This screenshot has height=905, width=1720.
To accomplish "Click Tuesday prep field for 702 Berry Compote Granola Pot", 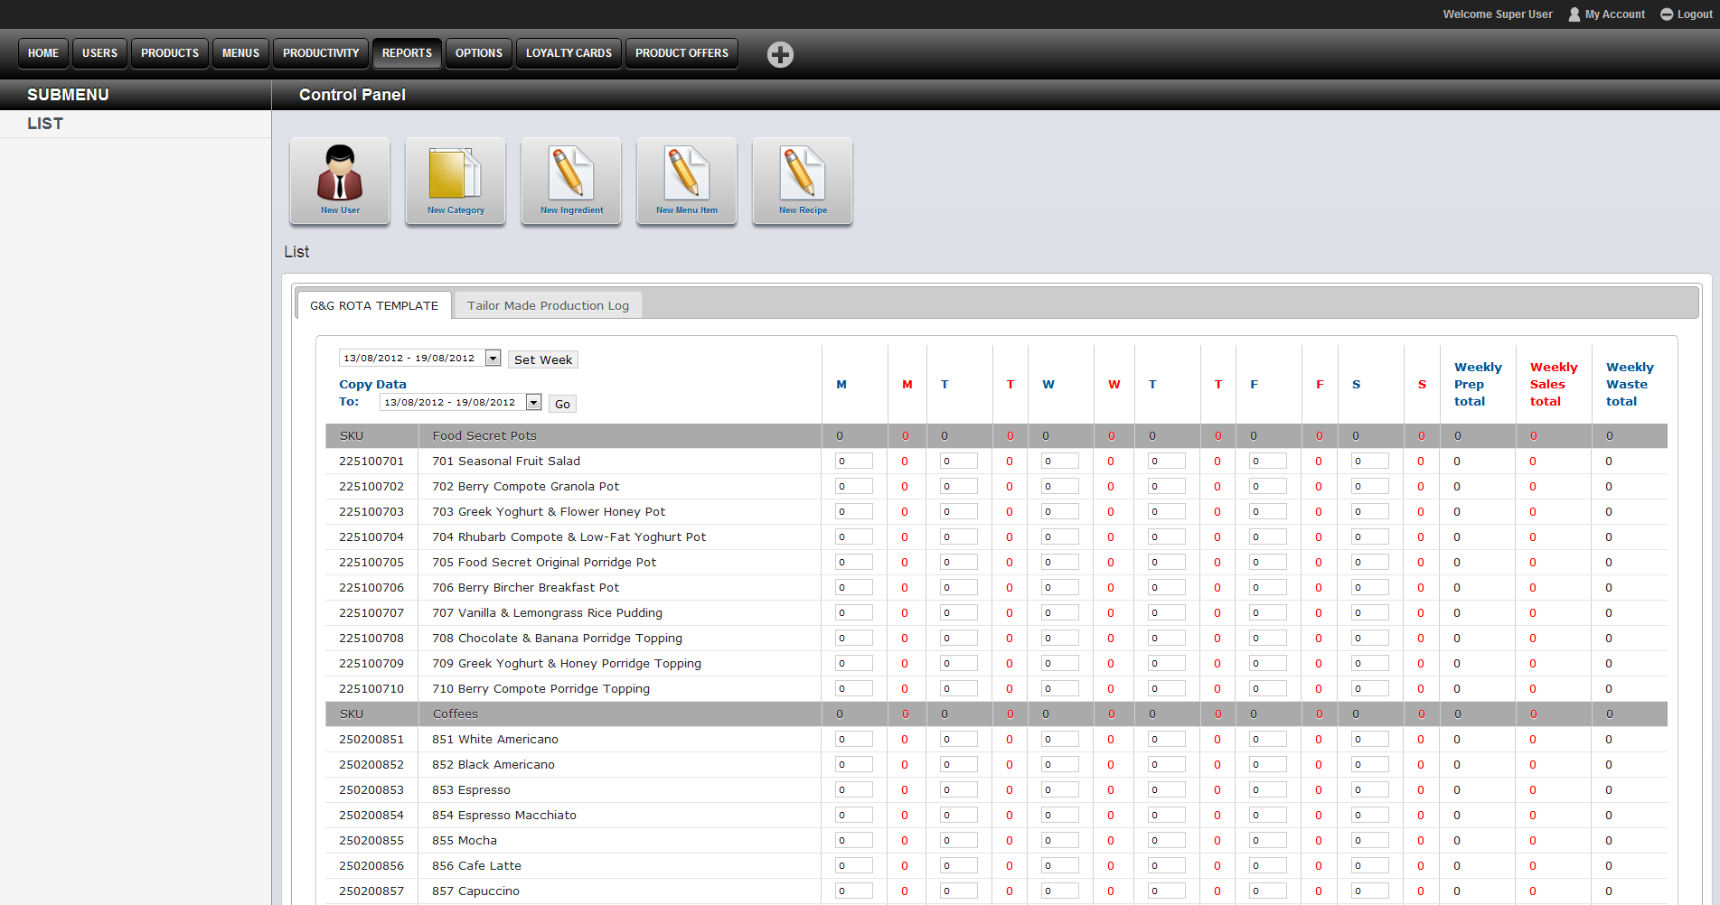I will (958, 486).
